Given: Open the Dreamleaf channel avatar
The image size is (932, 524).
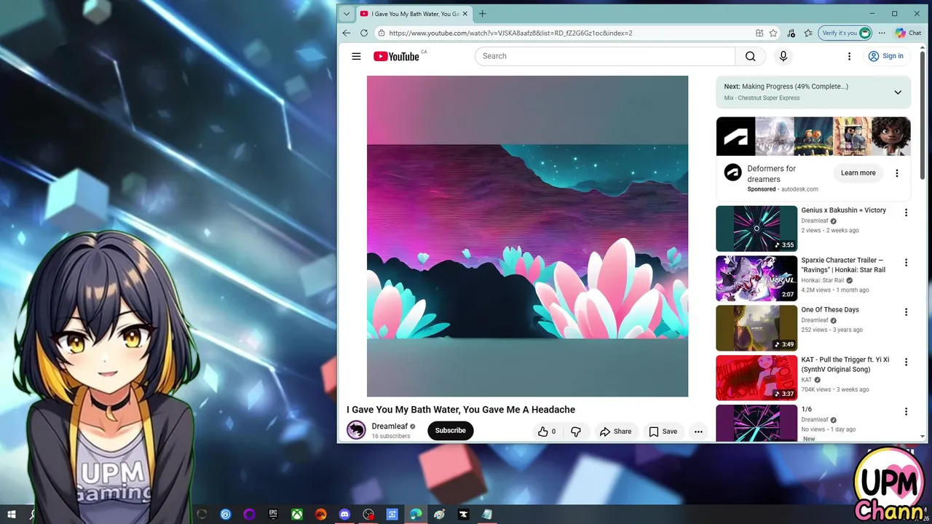Looking at the screenshot, I should click(x=356, y=430).
